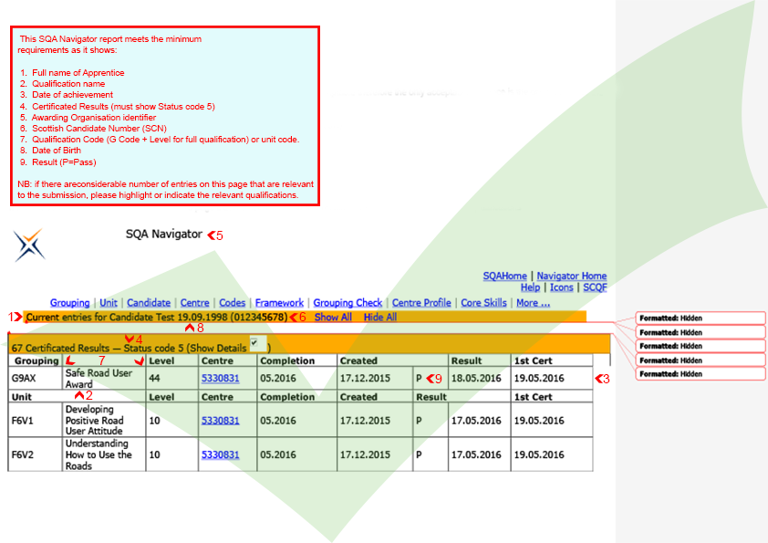Select Grouping in the navigation link bar
The width and height of the screenshot is (768, 543).
click(69, 303)
